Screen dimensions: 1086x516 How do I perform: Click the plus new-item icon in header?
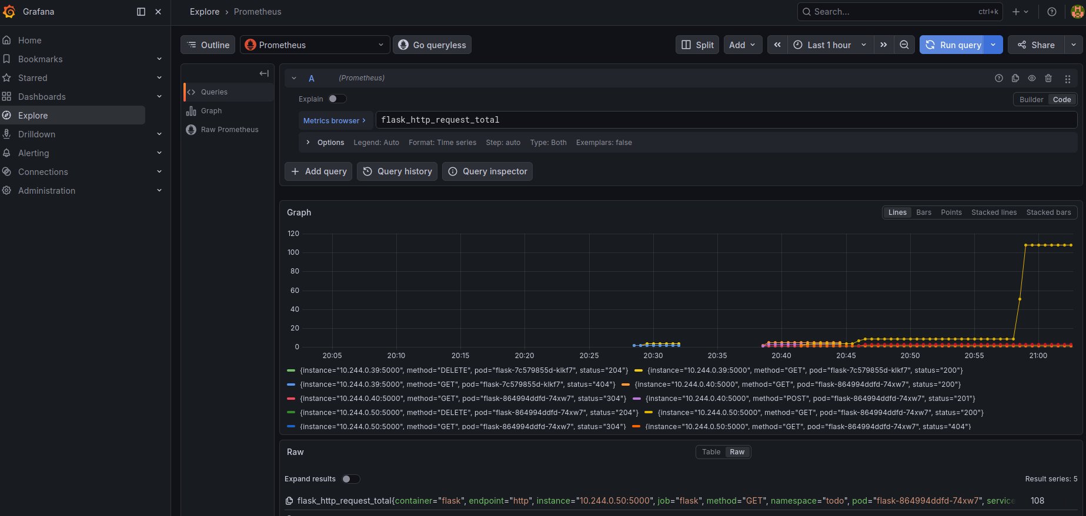pos(1020,12)
